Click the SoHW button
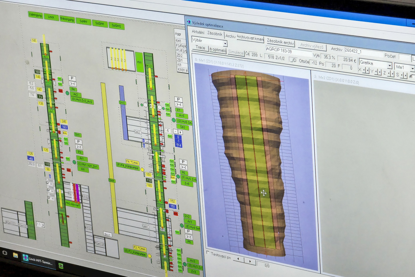The height and width of the screenshot is (277, 415). [x=83, y=21]
